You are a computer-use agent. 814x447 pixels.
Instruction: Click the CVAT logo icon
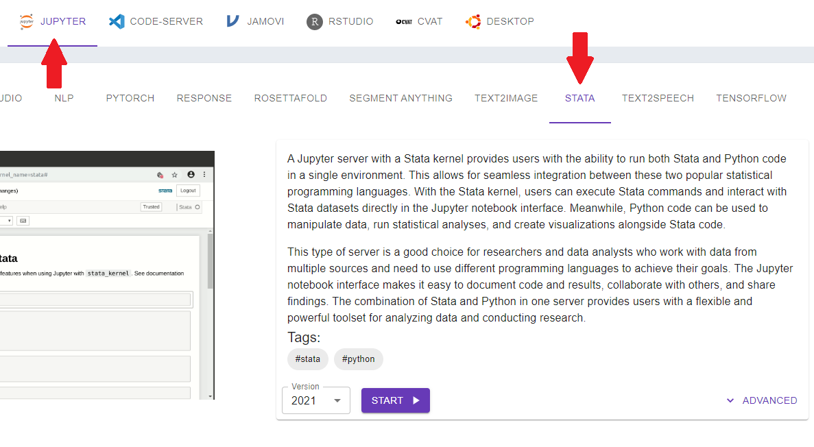(404, 21)
